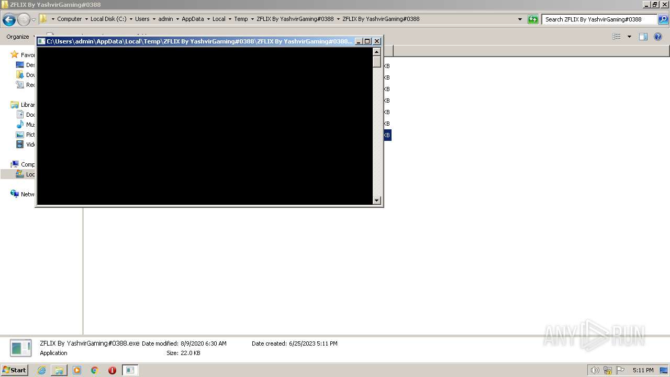This screenshot has width=670, height=377.
Task: Click console scrollbar down arrow
Action: tap(376, 200)
